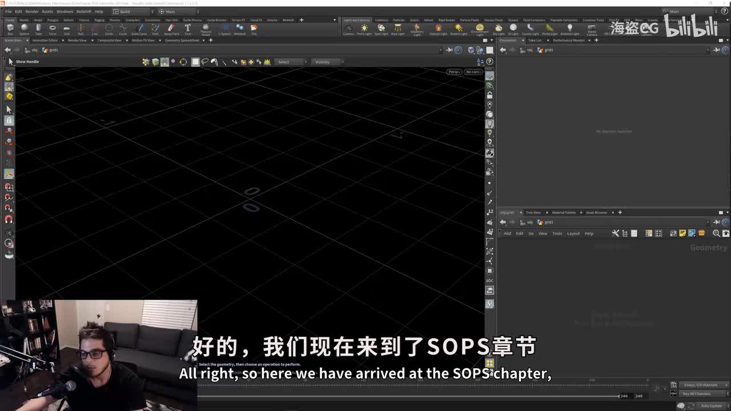Screen dimensions: 731x411
Task: Click Layout in network editor menu
Action: point(573,233)
